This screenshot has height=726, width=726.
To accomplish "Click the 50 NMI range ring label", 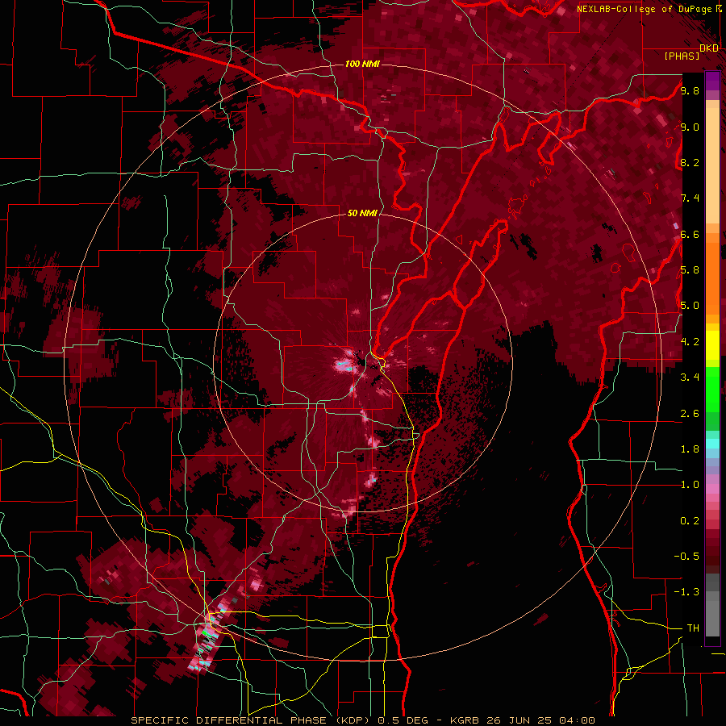I will coord(362,213).
